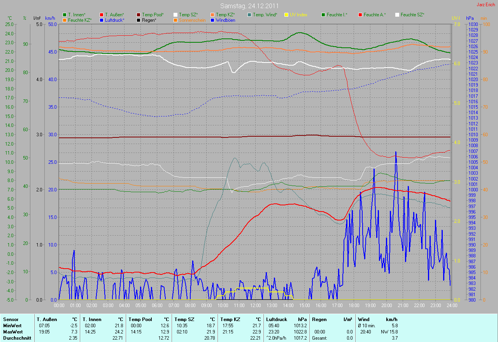
Task: Click the average pressure value '1017.2'
Action: pyautogui.click(x=300, y=338)
